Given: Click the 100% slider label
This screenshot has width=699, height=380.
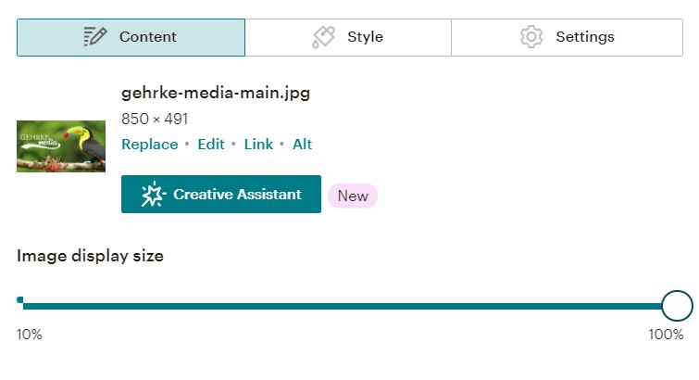Looking at the screenshot, I should pos(666,334).
